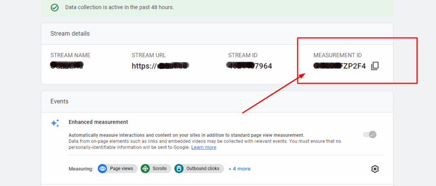Click the Measurement ID value text
The height and width of the screenshot is (186, 436).
[x=339, y=66]
